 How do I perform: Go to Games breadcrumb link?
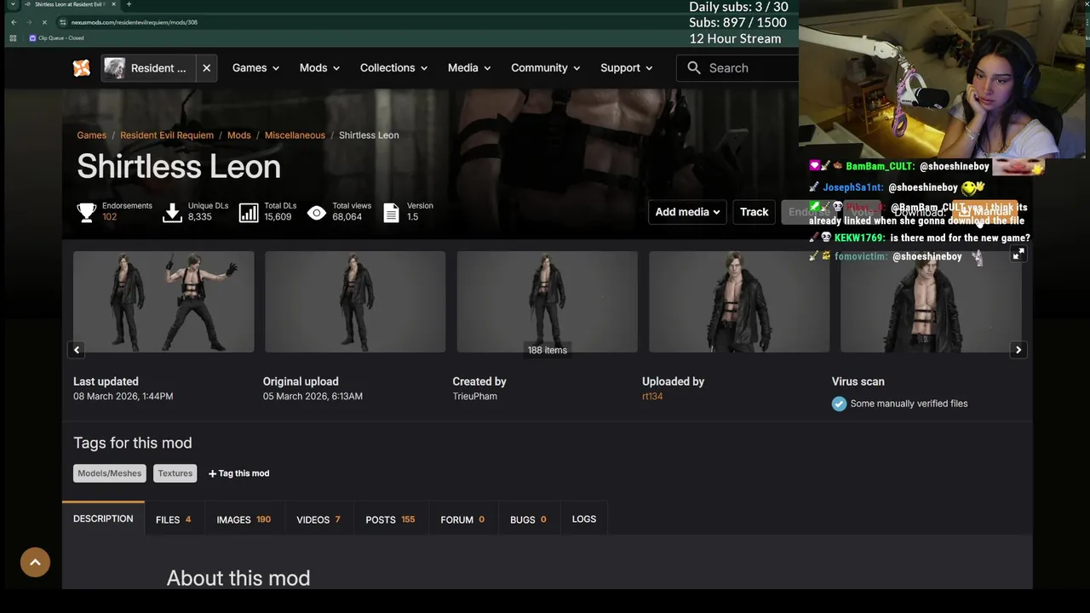tap(91, 135)
